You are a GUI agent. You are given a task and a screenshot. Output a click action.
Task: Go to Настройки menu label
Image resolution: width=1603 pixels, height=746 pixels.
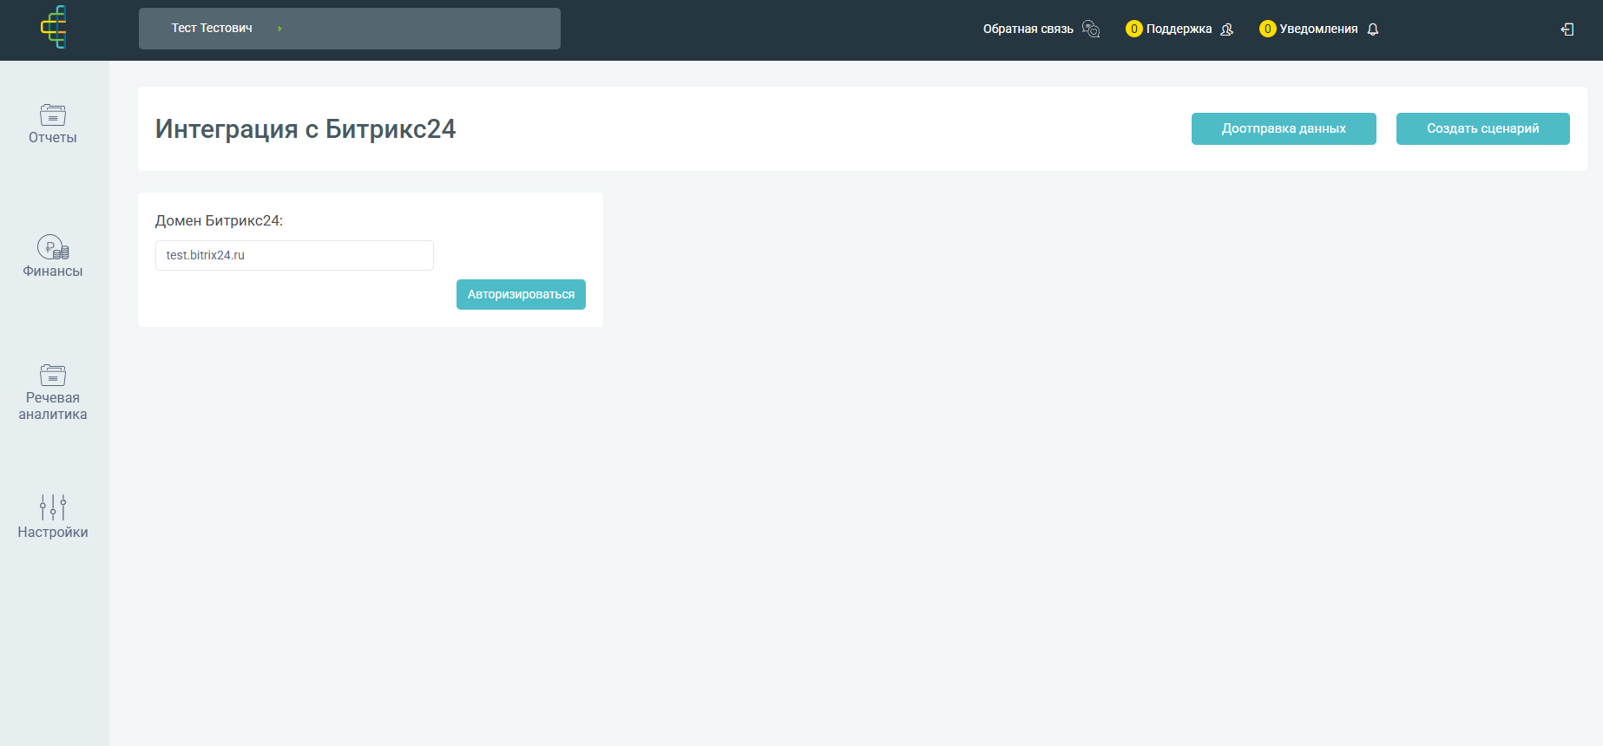pyautogui.click(x=53, y=533)
